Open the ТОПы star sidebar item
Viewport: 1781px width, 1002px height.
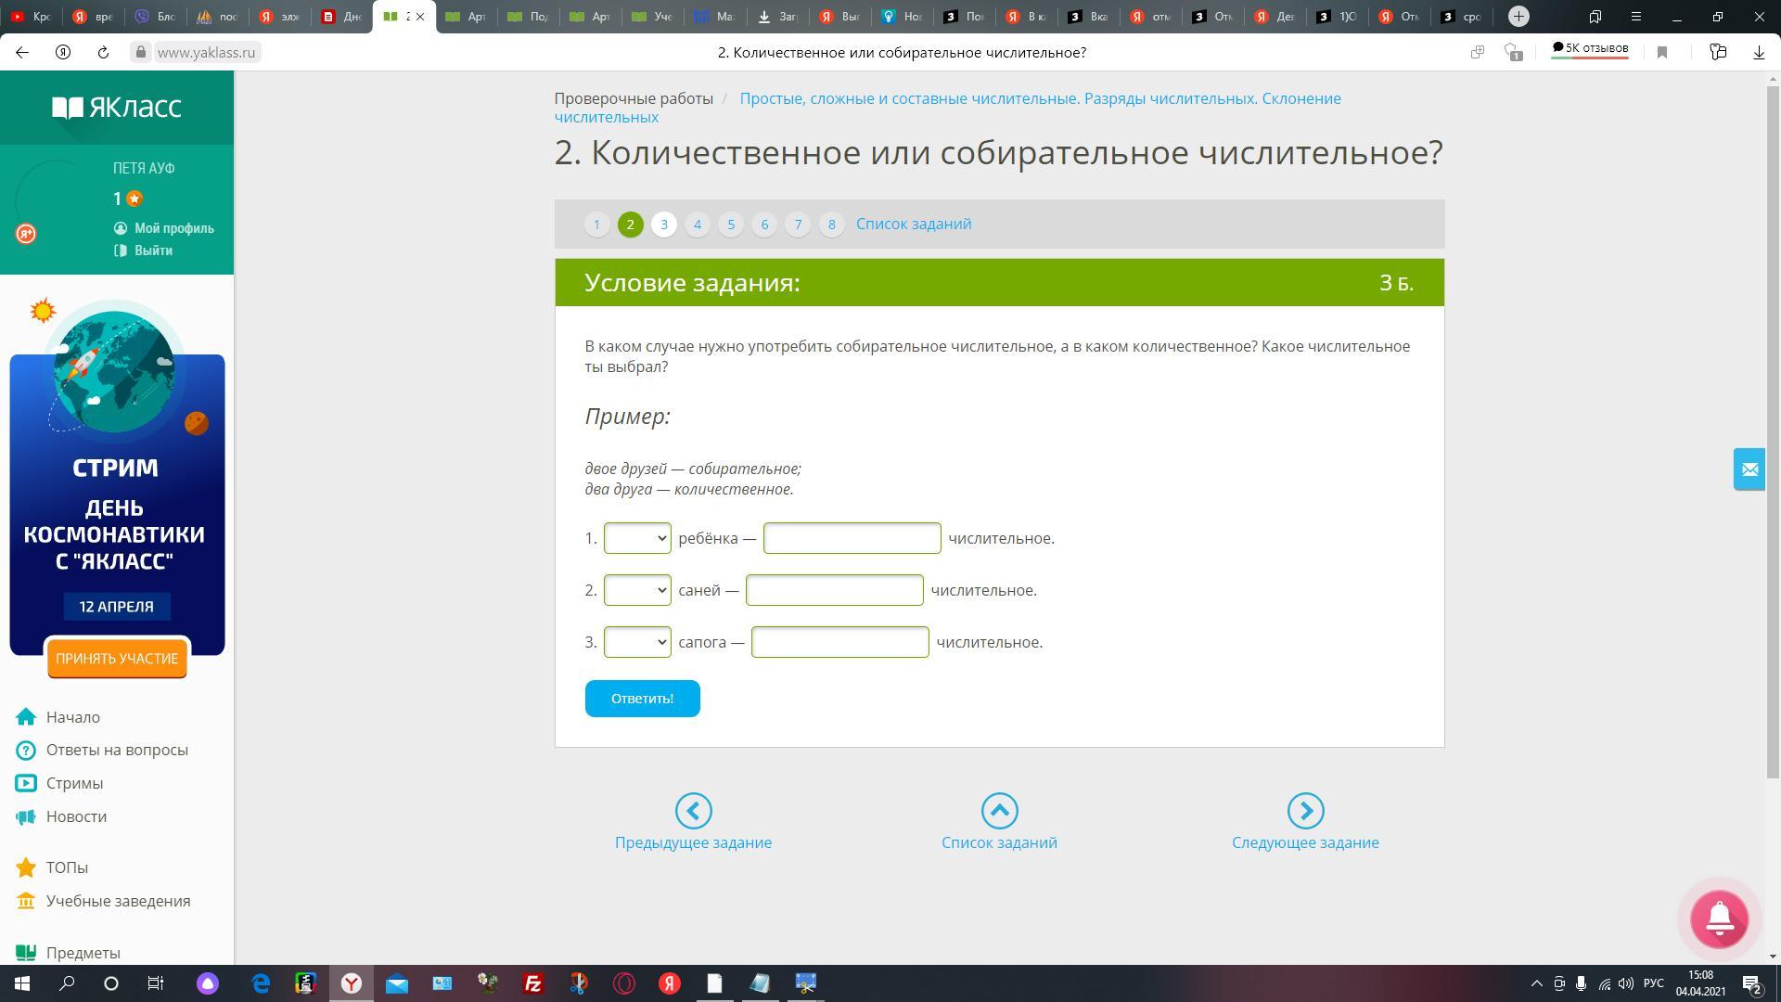(x=67, y=867)
